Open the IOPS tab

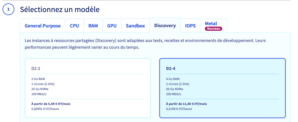190,26
